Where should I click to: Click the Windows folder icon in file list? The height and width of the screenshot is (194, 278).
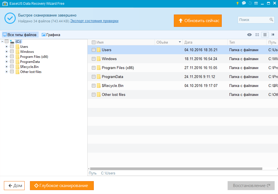tap(99, 59)
